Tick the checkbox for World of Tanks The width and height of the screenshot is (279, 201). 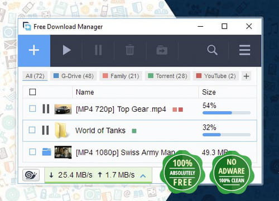[x=32, y=130]
